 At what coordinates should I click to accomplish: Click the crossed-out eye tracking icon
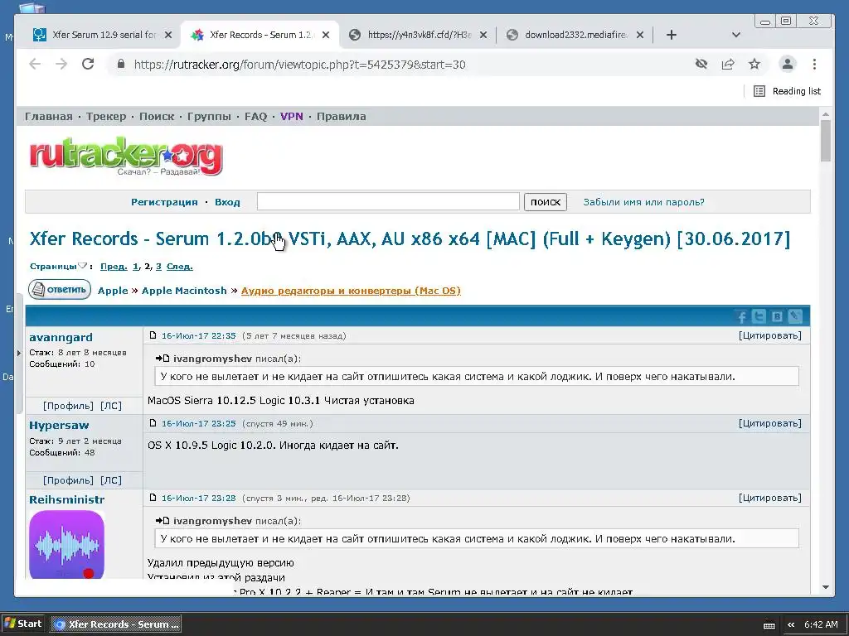(x=701, y=65)
